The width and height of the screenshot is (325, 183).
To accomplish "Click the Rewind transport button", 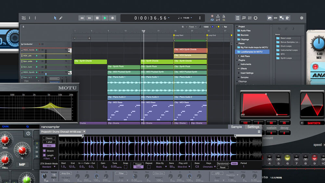I will coord(82,18).
